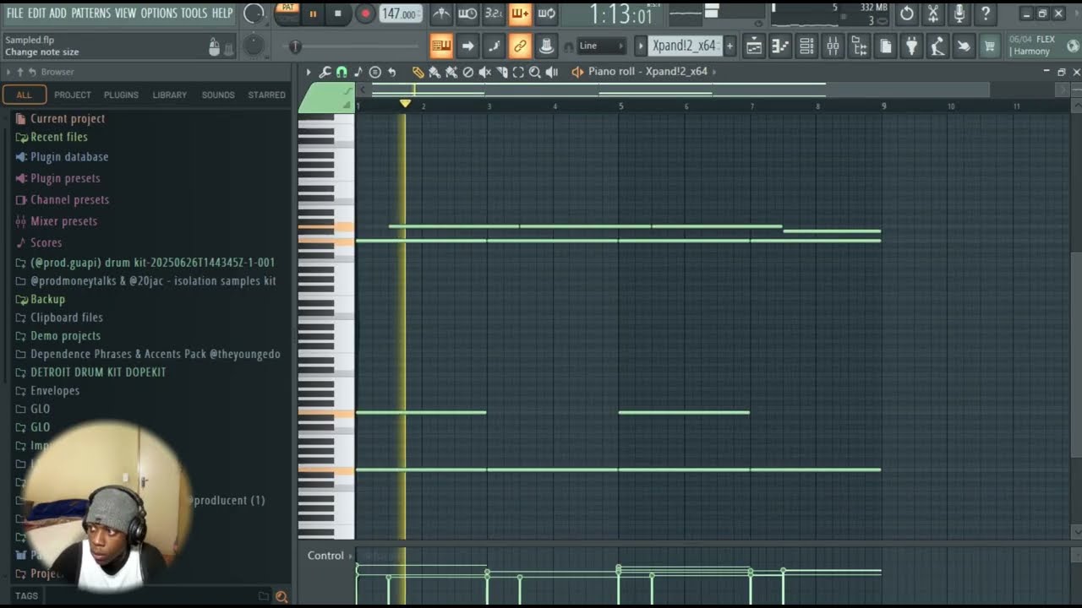Stop playback
The image size is (1082, 608).
338,14
